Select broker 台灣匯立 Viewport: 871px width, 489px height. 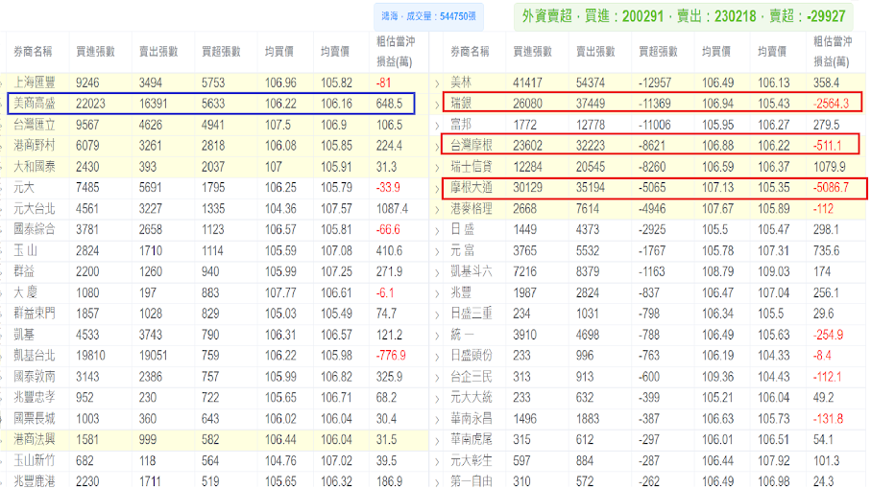[x=35, y=125]
